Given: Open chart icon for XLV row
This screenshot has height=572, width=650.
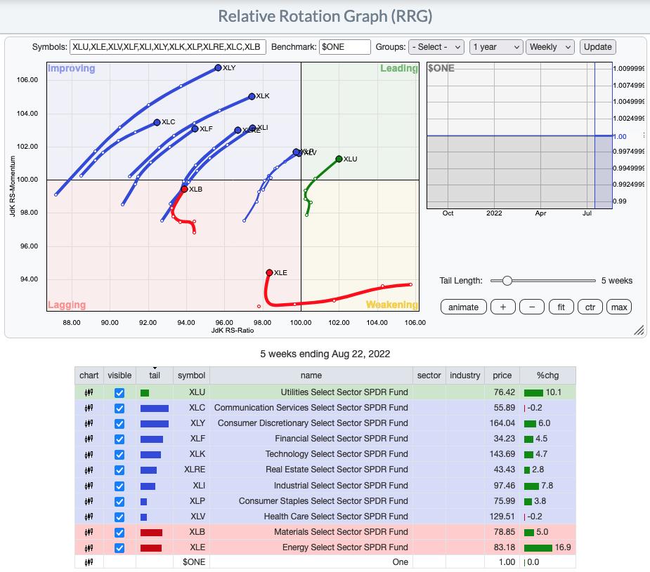Looking at the screenshot, I should coord(89,517).
